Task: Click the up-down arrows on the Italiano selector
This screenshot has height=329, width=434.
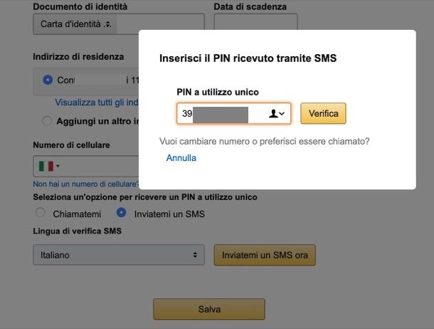Action: coord(196,255)
